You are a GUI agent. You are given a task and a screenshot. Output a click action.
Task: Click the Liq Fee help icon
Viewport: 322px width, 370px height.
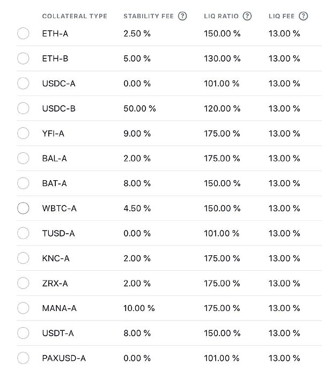point(303,16)
